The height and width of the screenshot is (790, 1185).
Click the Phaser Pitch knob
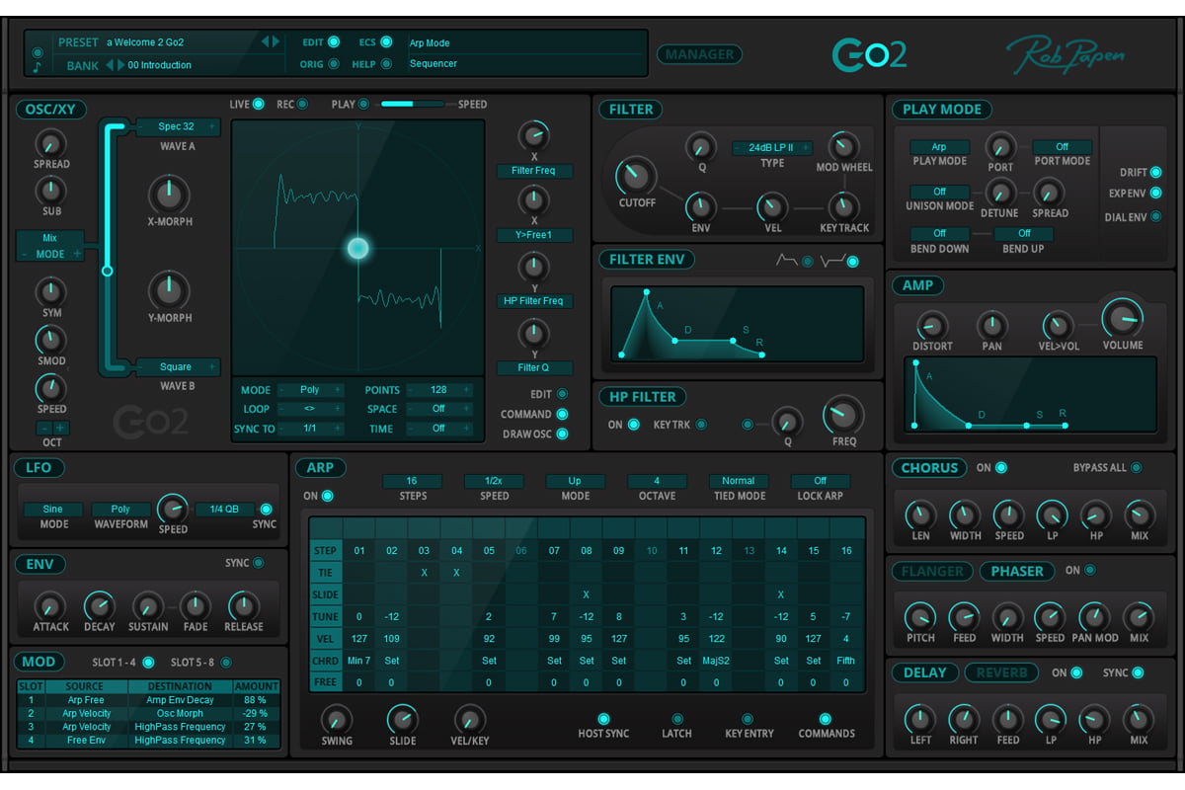point(919,617)
